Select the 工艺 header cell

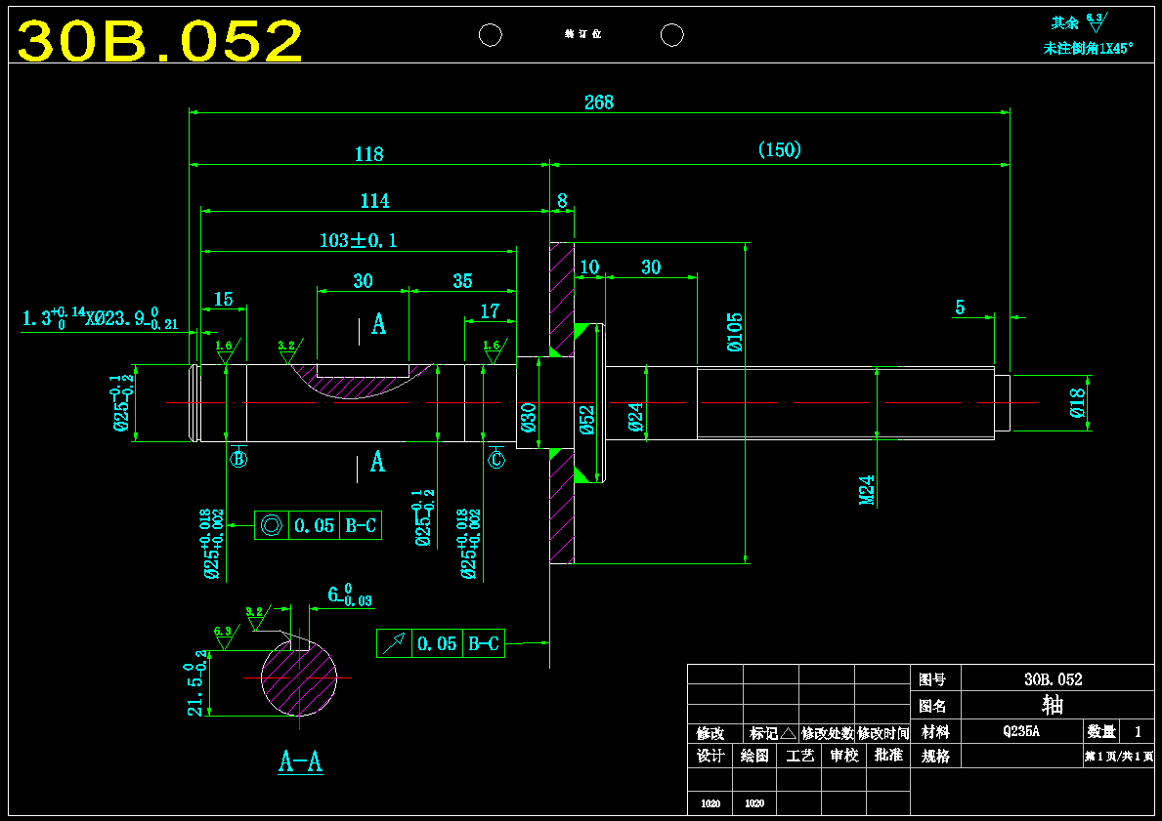798,756
